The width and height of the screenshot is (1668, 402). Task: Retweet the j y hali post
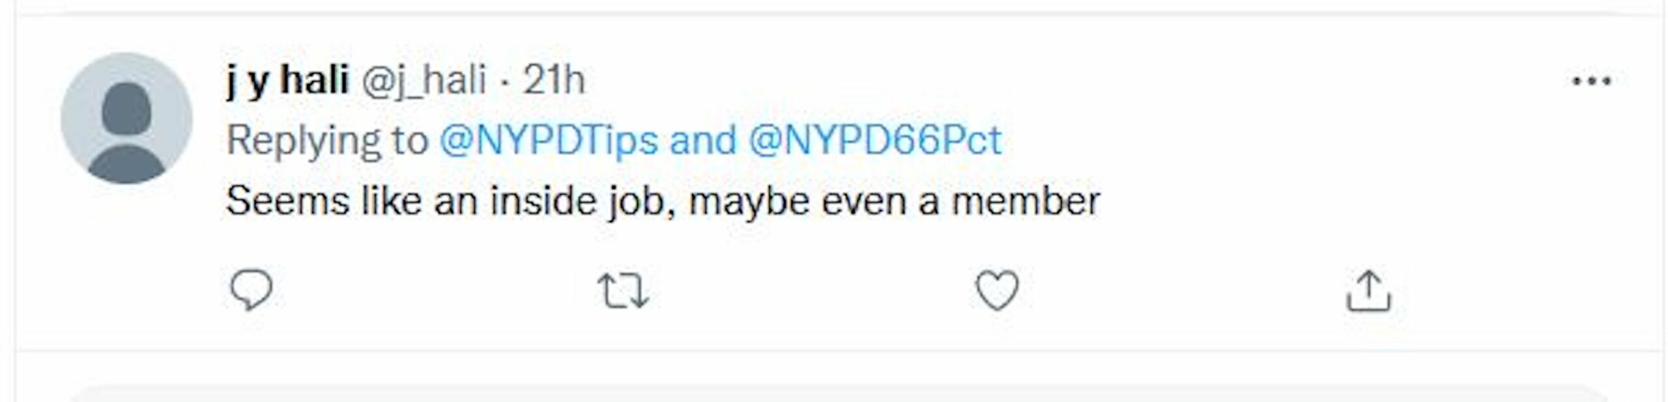(623, 291)
